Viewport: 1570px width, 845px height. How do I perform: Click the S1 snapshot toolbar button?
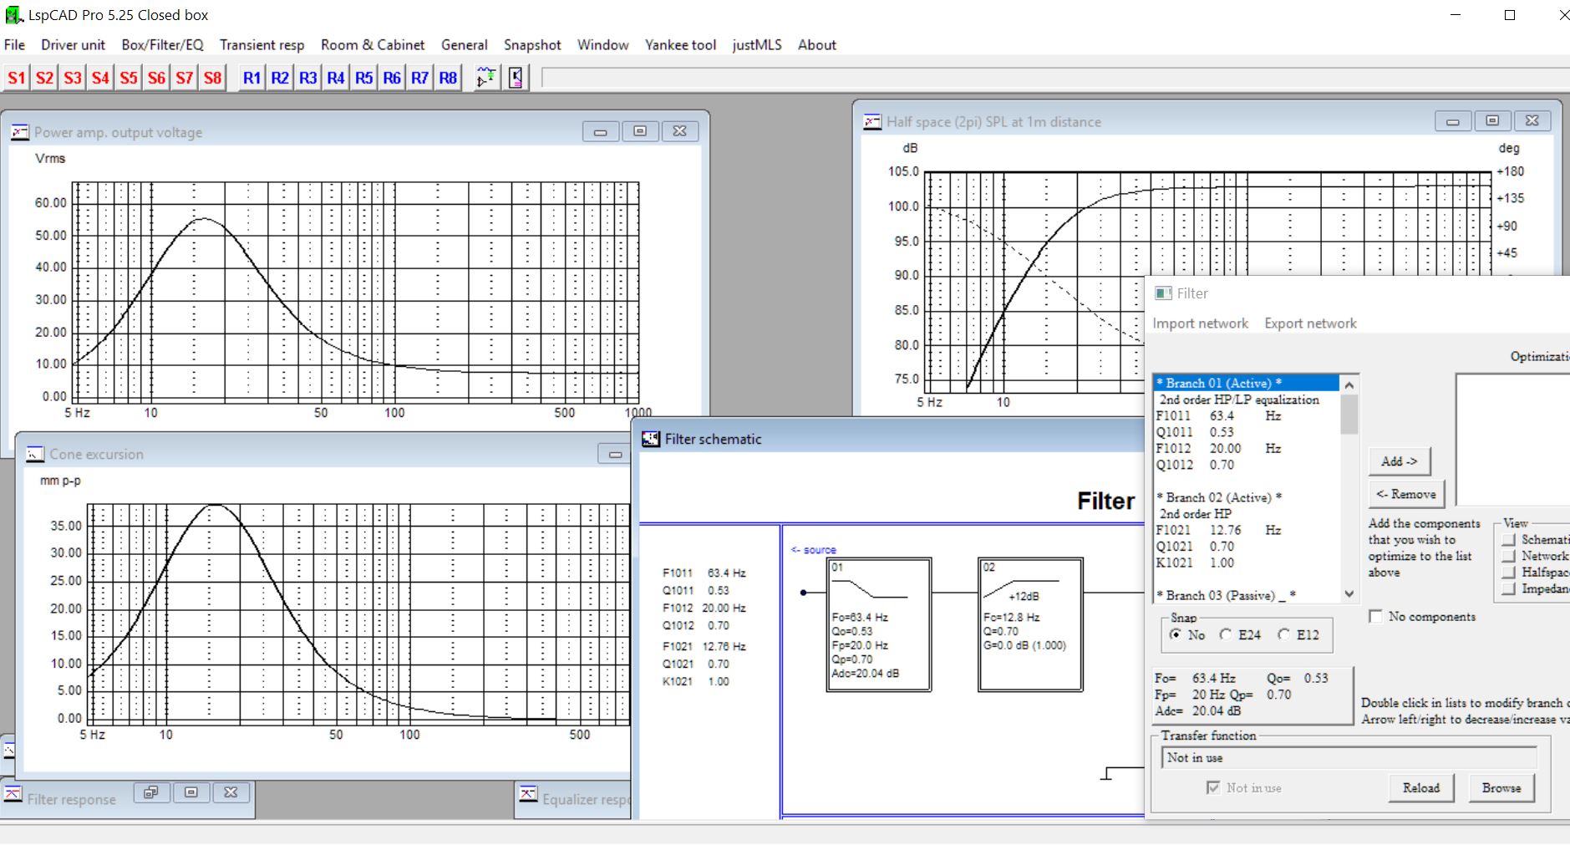[x=17, y=78]
